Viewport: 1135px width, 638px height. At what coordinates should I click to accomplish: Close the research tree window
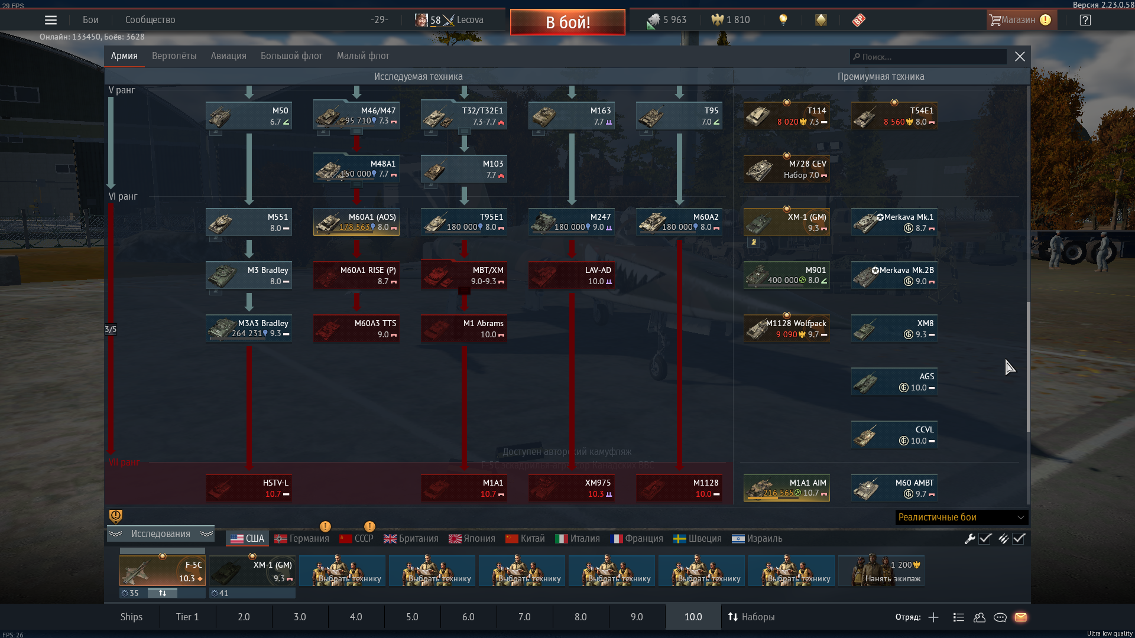pyautogui.click(x=1020, y=57)
